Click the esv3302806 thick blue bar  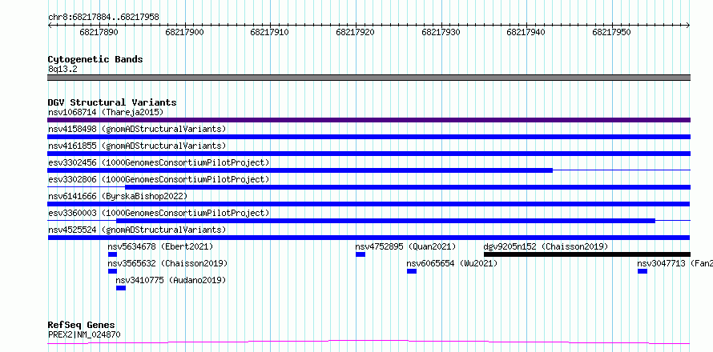tap(408, 187)
